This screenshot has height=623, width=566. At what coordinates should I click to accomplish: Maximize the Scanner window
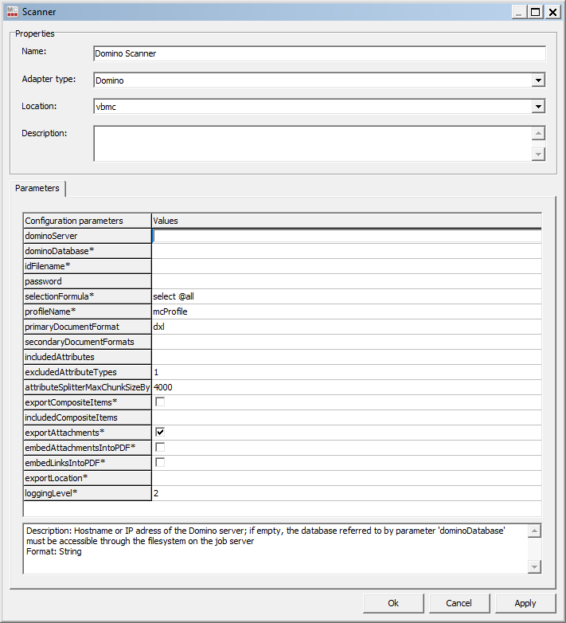click(535, 12)
